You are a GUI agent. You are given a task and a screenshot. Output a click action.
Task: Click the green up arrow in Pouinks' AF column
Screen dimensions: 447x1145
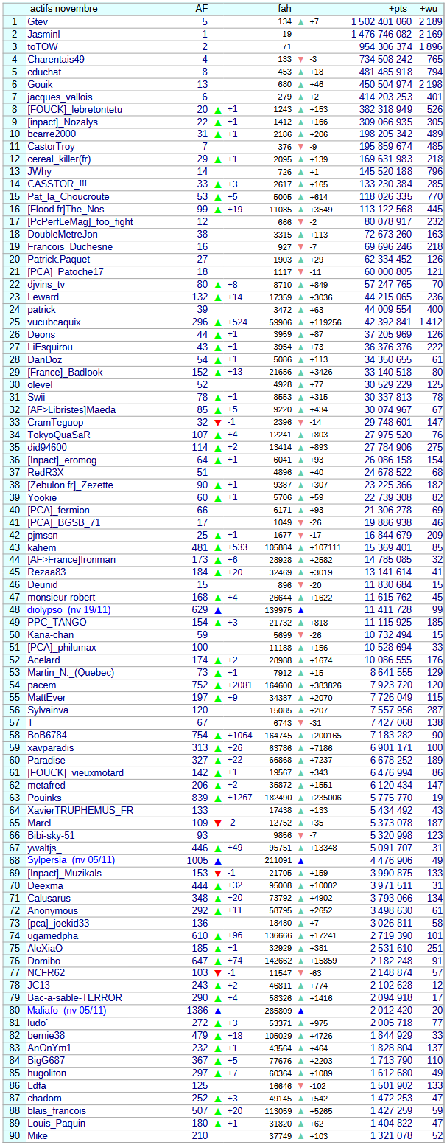(217, 798)
